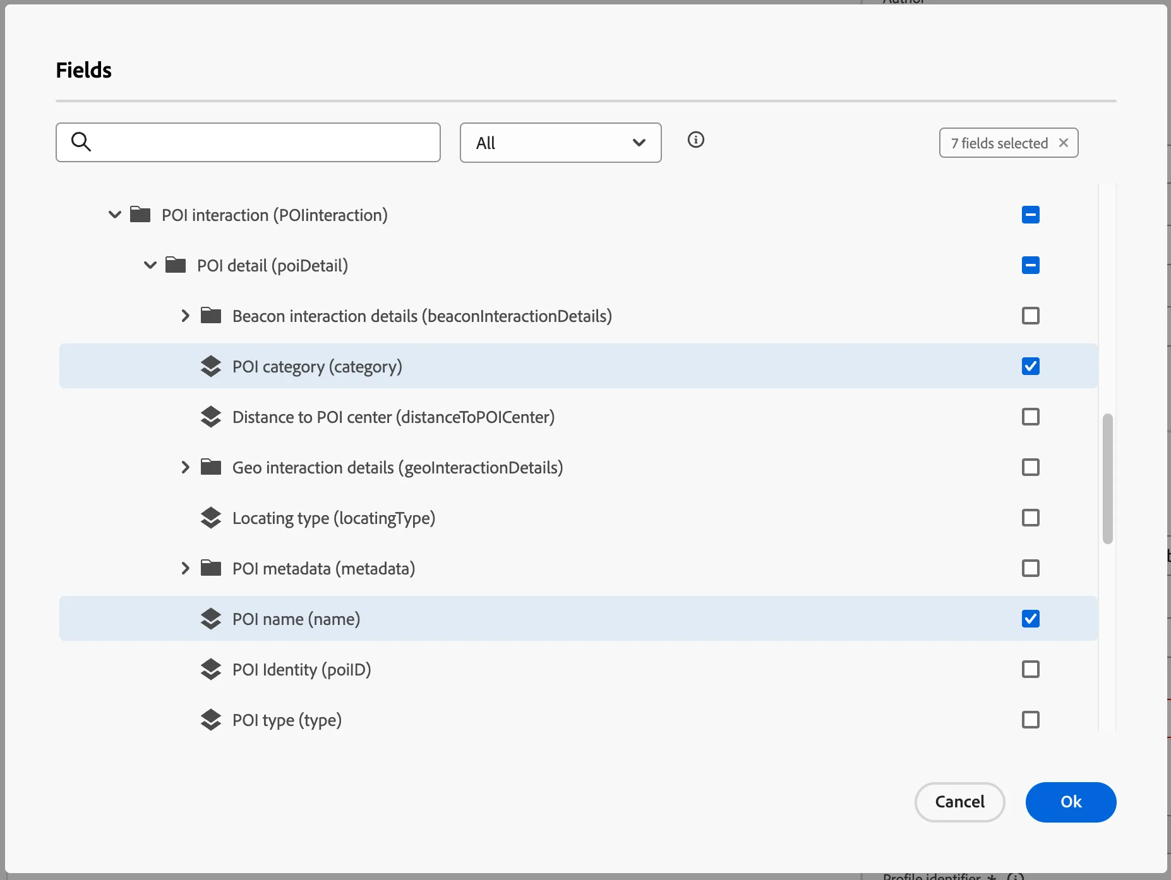Check the Geo interaction details checkbox
Image resolution: width=1171 pixels, height=880 pixels.
[x=1031, y=467]
